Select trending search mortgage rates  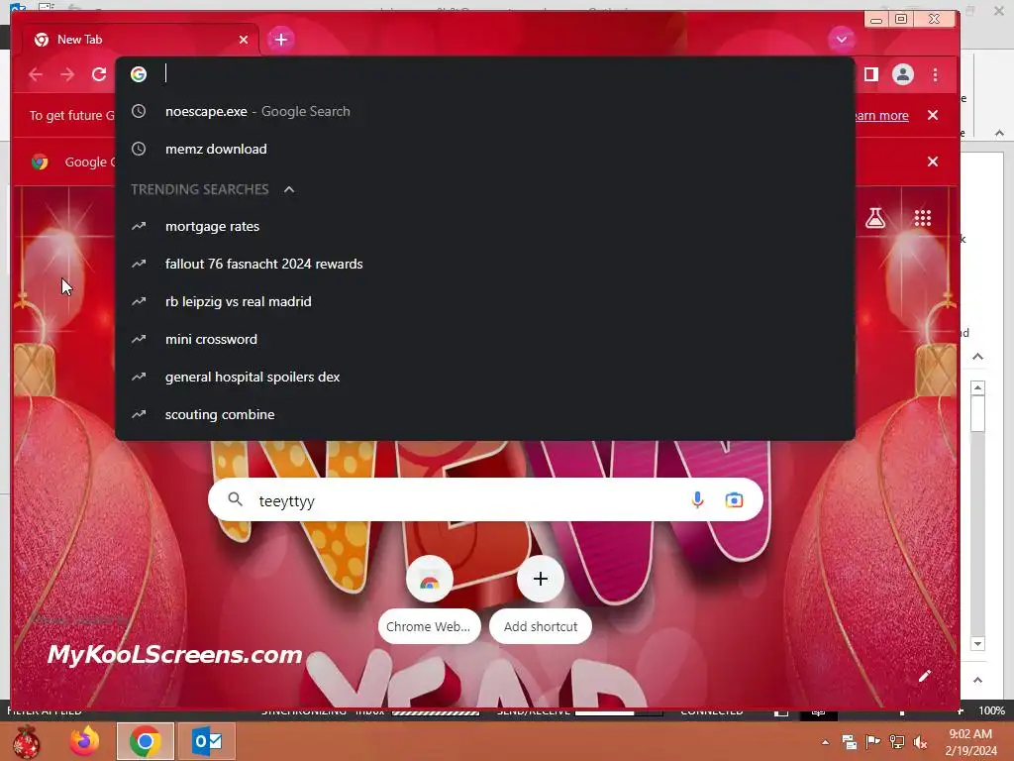click(x=485, y=227)
